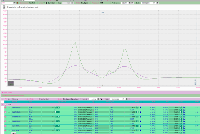Uncheck the 4075 PUT calendar row checkbox
Screen dimensions: 200x134
coord(5,112)
